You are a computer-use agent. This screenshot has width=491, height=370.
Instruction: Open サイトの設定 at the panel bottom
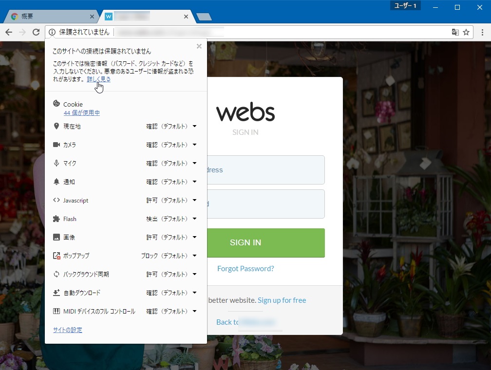(x=68, y=330)
